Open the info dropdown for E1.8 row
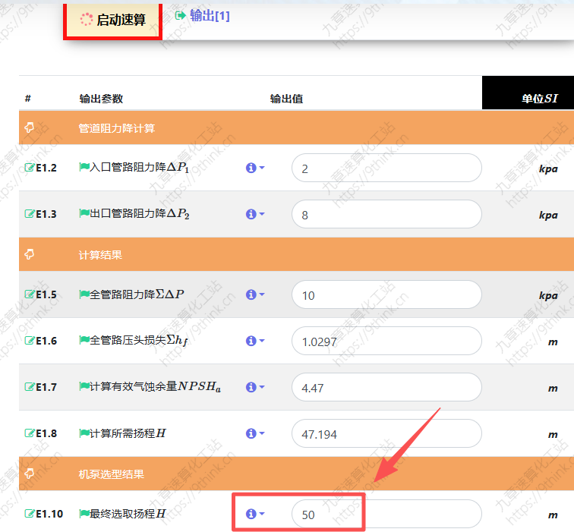 (x=255, y=433)
